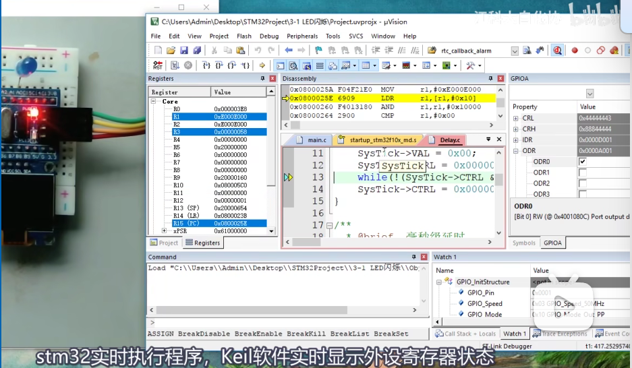Select disassembly line 0x08000260 AND
This screenshot has width=632, height=368.
pos(388,106)
